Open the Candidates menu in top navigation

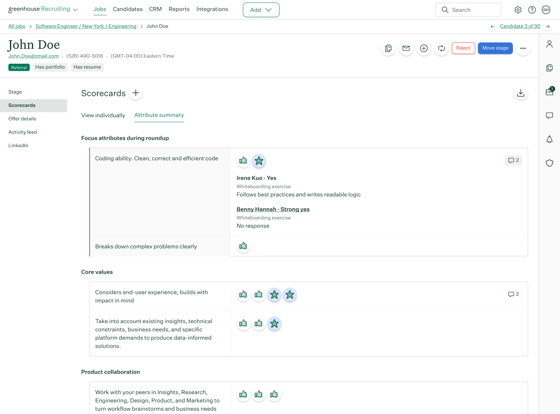tap(128, 9)
